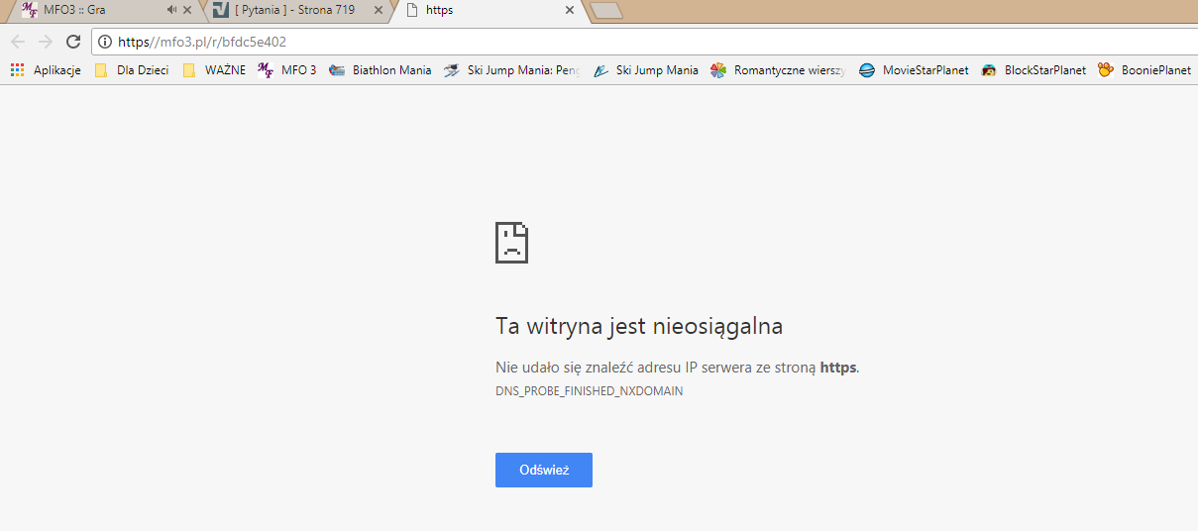
Task: Expand the WAŻNE bookmark folder
Action: (x=214, y=70)
